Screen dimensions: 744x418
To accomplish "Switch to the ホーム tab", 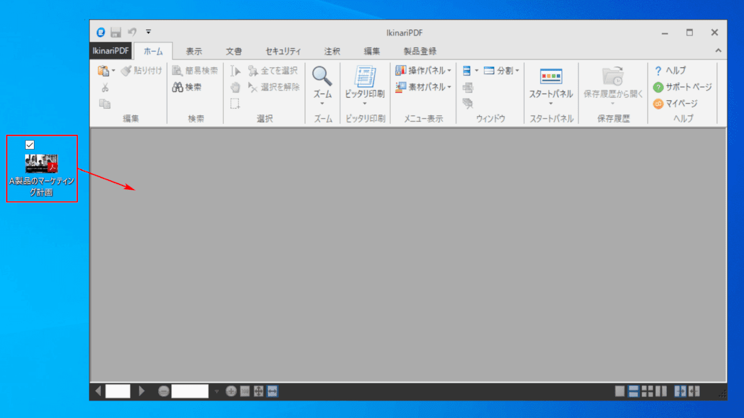I will coord(153,51).
